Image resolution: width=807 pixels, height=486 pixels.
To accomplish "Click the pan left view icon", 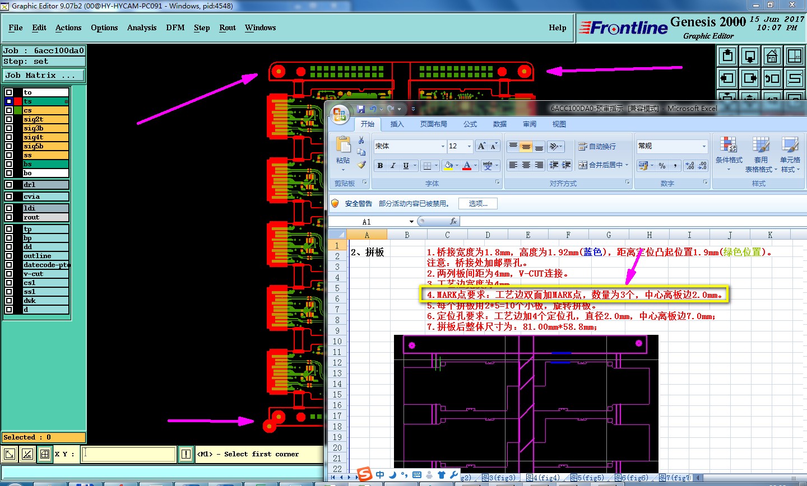I will coord(727,78).
